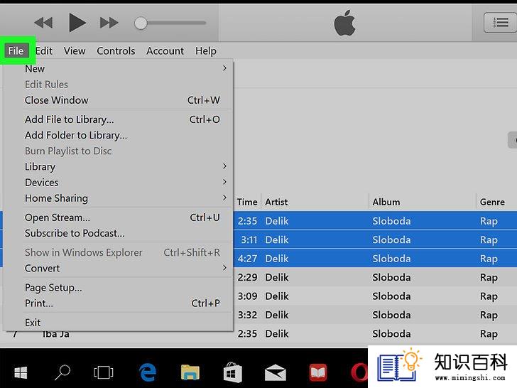The width and height of the screenshot is (517, 388).
Task: Sort by the Time column header
Action: pyautogui.click(x=247, y=202)
